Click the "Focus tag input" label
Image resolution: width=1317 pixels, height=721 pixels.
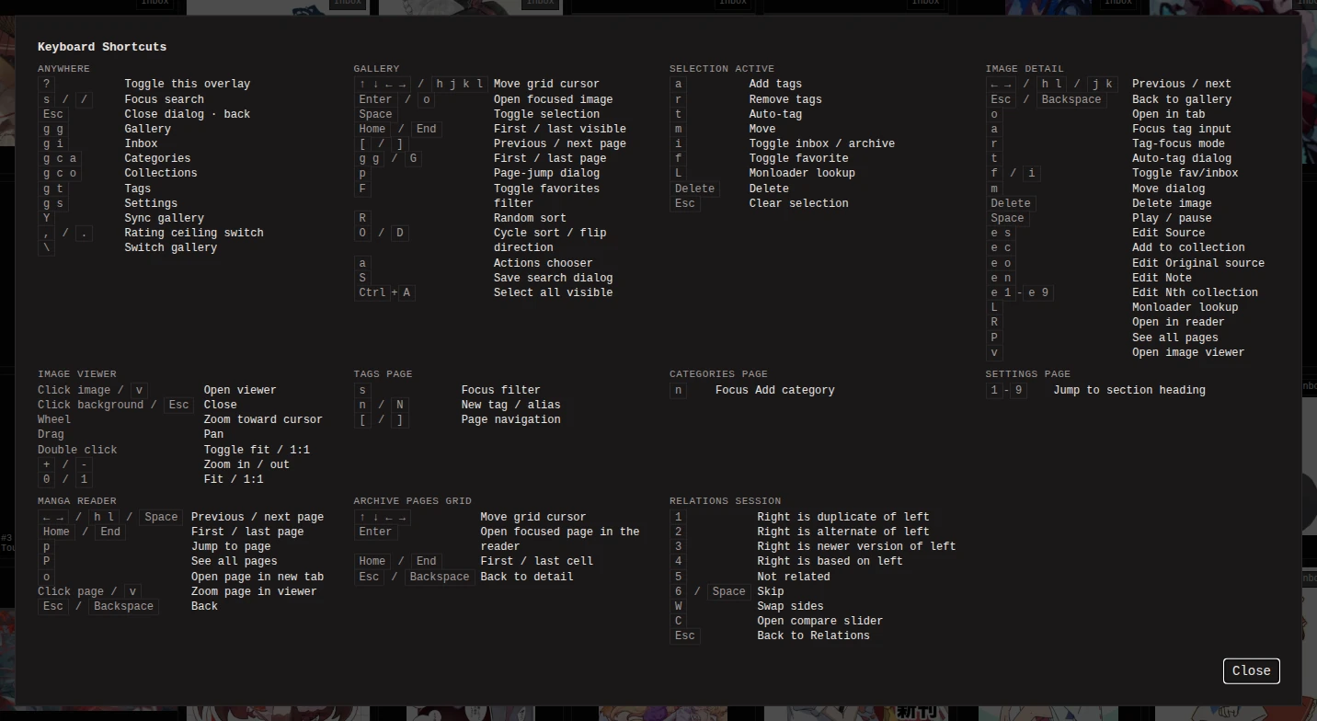[x=1182, y=129]
